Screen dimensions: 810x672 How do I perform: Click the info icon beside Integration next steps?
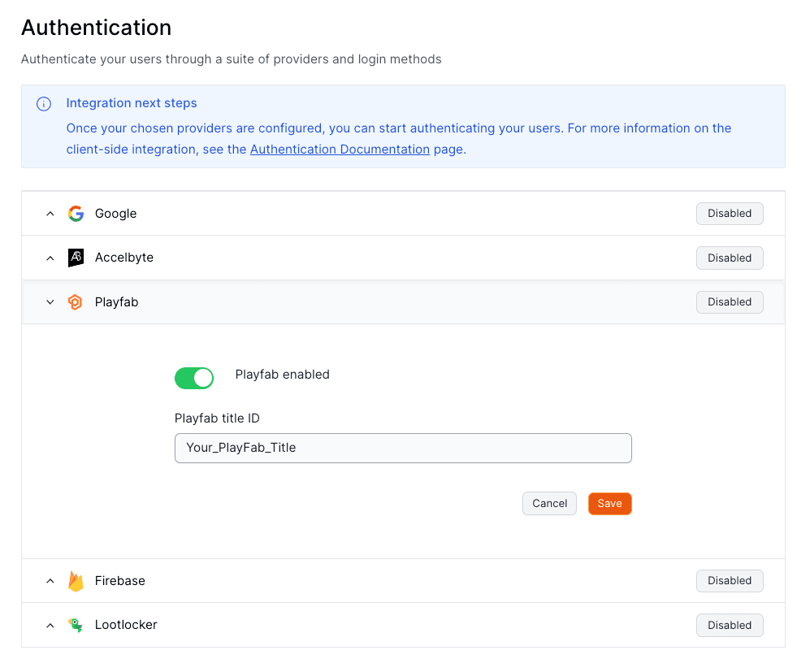(43, 103)
